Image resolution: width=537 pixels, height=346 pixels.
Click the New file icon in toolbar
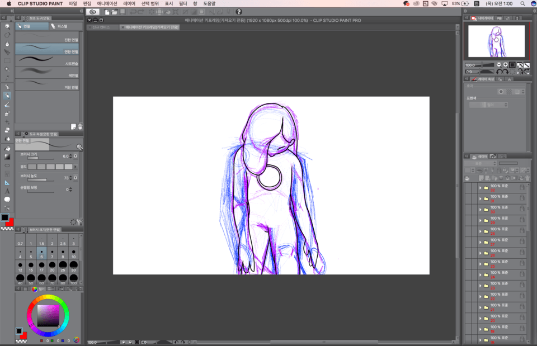point(107,12)
